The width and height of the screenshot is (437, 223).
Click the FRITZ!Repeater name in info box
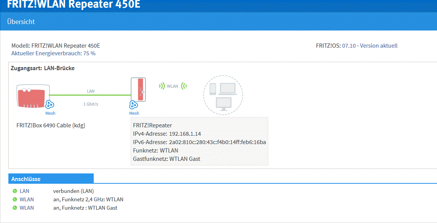pos(152,125)
